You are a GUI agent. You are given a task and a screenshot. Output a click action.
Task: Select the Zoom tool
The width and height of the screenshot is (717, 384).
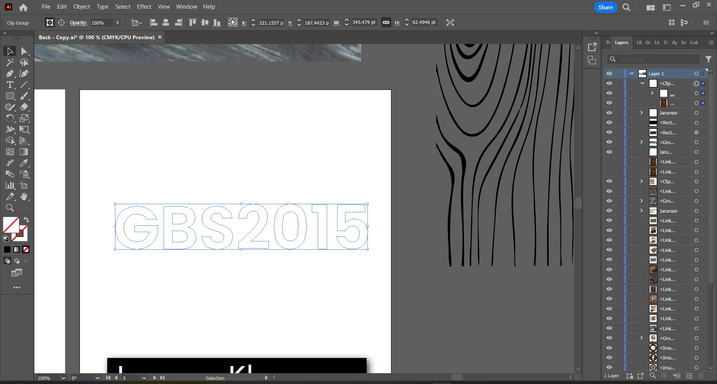(10, 208)
